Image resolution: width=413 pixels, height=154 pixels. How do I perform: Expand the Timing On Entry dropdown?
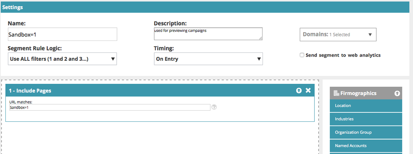click(x=208, y=59)
